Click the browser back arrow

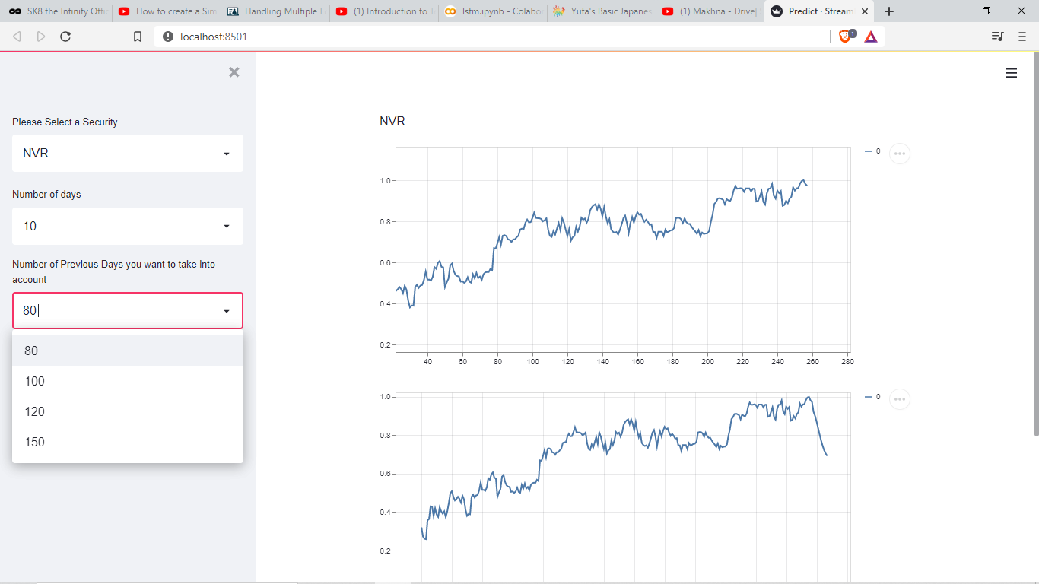click(x=17, y=36)
